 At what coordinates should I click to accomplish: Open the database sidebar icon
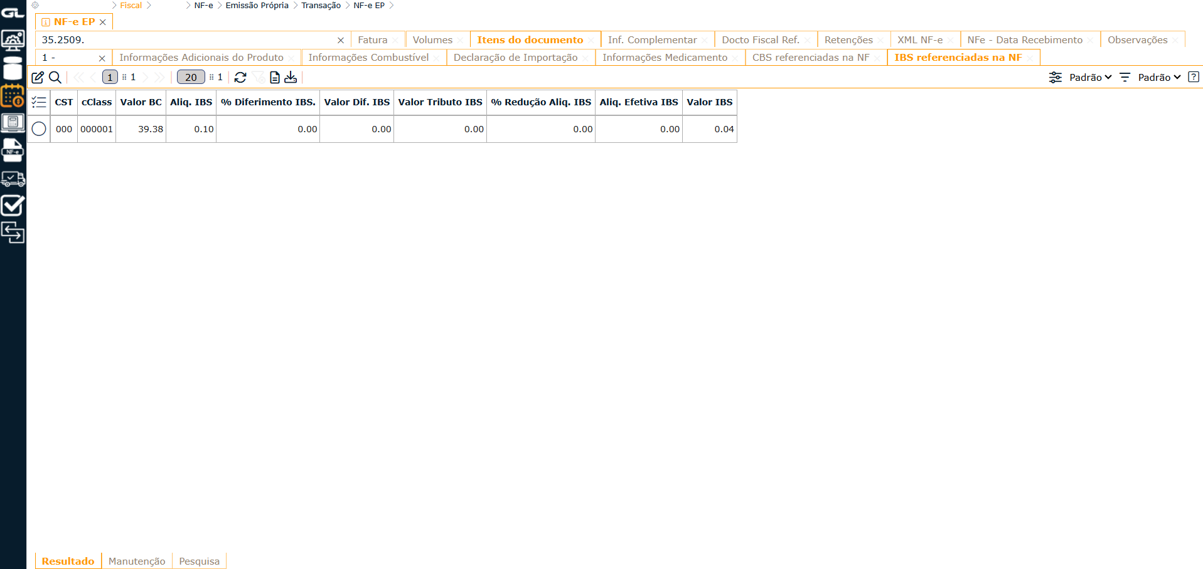tap(13, 68)
